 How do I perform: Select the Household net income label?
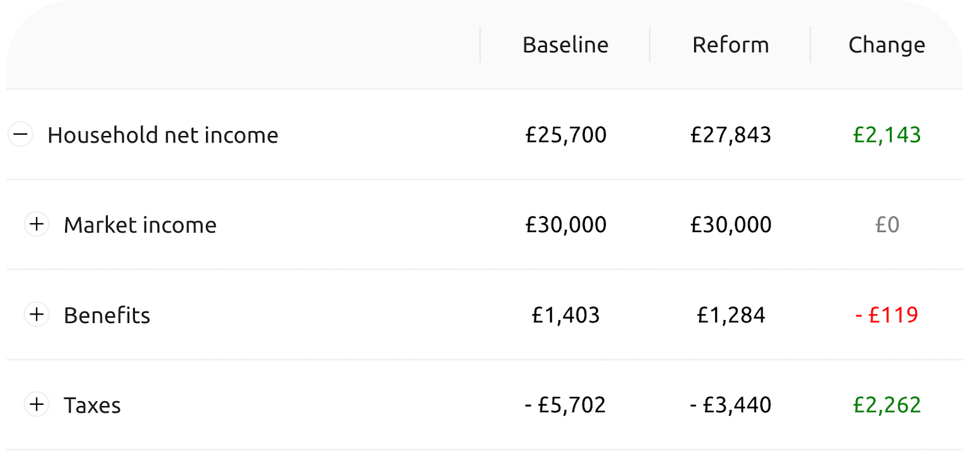click(x=163, y=135)
